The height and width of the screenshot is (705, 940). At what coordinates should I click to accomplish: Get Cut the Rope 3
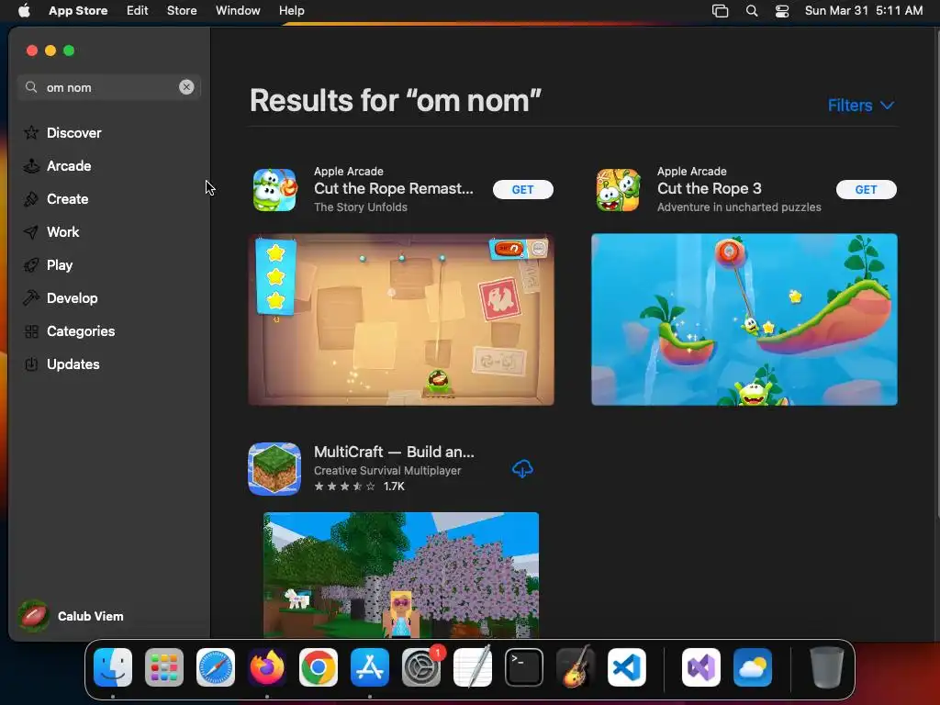[x=866, y=189]
